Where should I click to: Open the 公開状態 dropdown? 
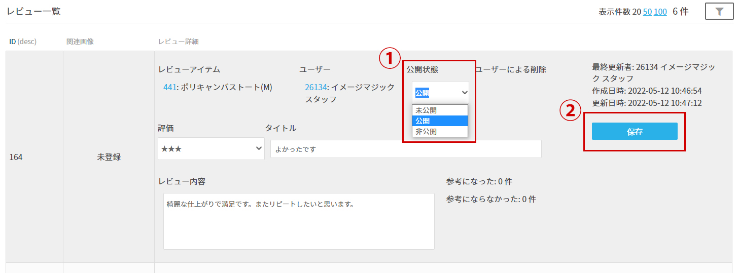coord(440,93)
